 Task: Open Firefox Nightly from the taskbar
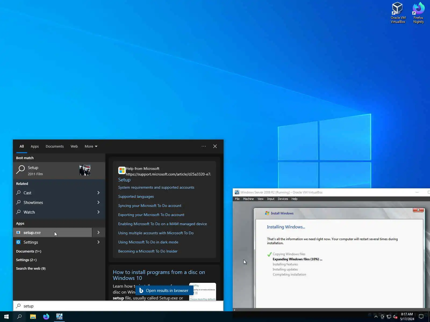[x=46, y=317]
